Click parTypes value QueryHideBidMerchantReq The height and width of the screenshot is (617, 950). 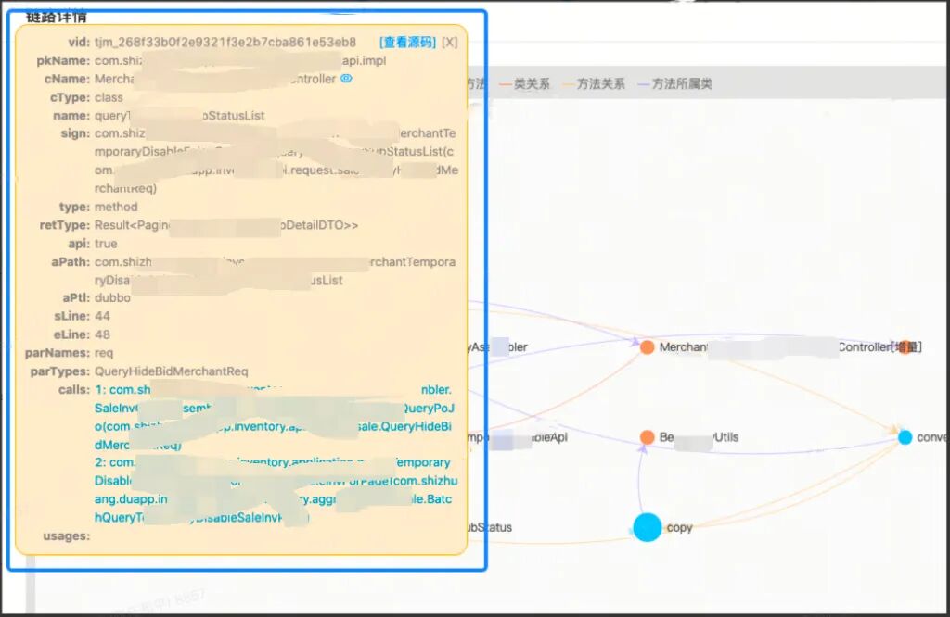point(172,371)
